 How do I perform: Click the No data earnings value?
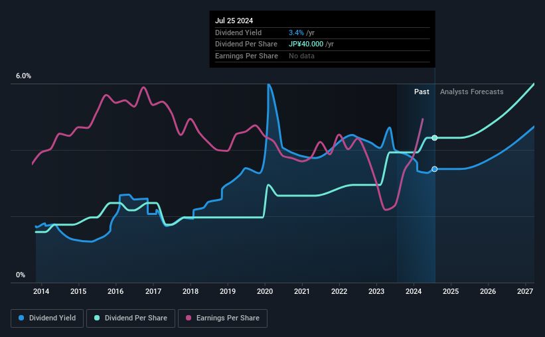pyautogui.click(x=301, y=56)
